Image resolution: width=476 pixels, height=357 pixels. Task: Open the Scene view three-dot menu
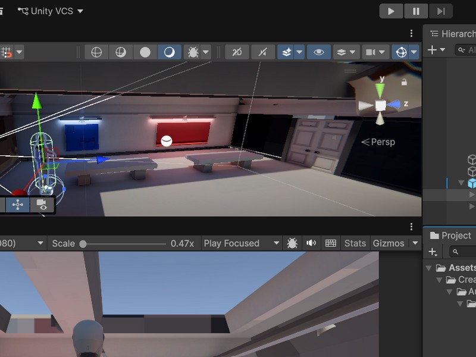point(411,33)
